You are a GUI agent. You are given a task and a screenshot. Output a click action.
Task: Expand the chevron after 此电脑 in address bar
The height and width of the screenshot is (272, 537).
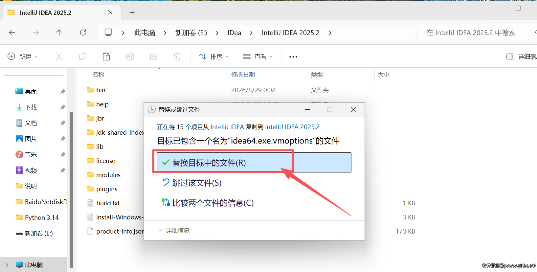coord(165,33)
